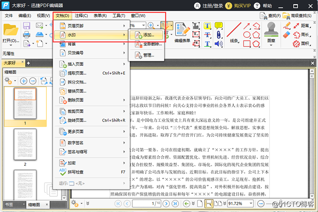This screenshot has width=318, height=212.
Task: Click the zoom in magnifier icon
Action: (151, 25)
